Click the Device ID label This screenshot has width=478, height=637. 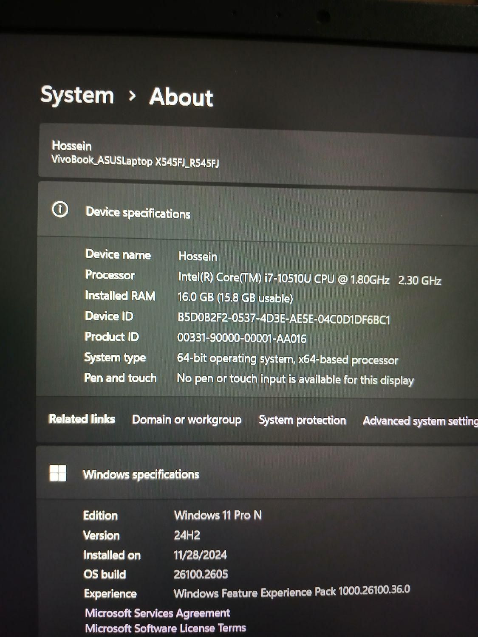(x=109, y=316)
